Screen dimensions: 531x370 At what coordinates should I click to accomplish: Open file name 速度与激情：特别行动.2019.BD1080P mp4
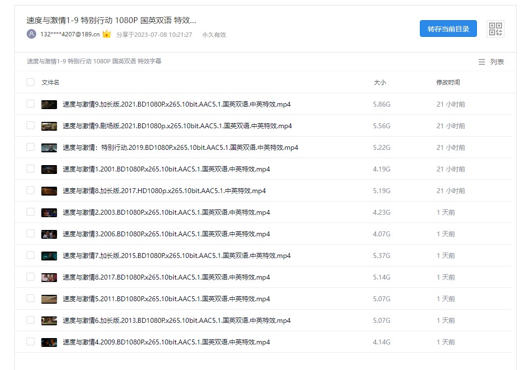click(180, 147)
